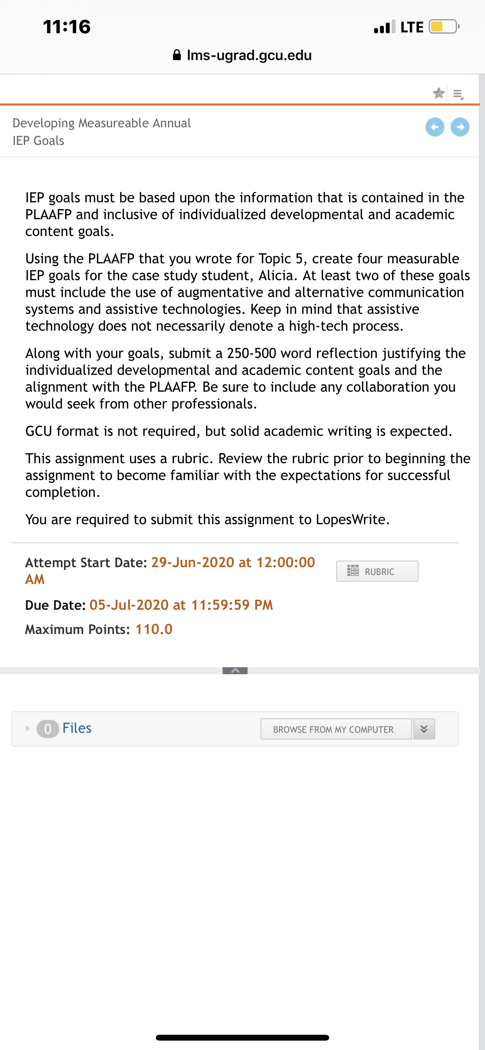Collapse assignment details with up chevron

coord(235,671)
